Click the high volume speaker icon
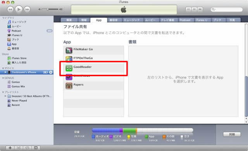Screen dimensions: 248x151 coord(61,9)
